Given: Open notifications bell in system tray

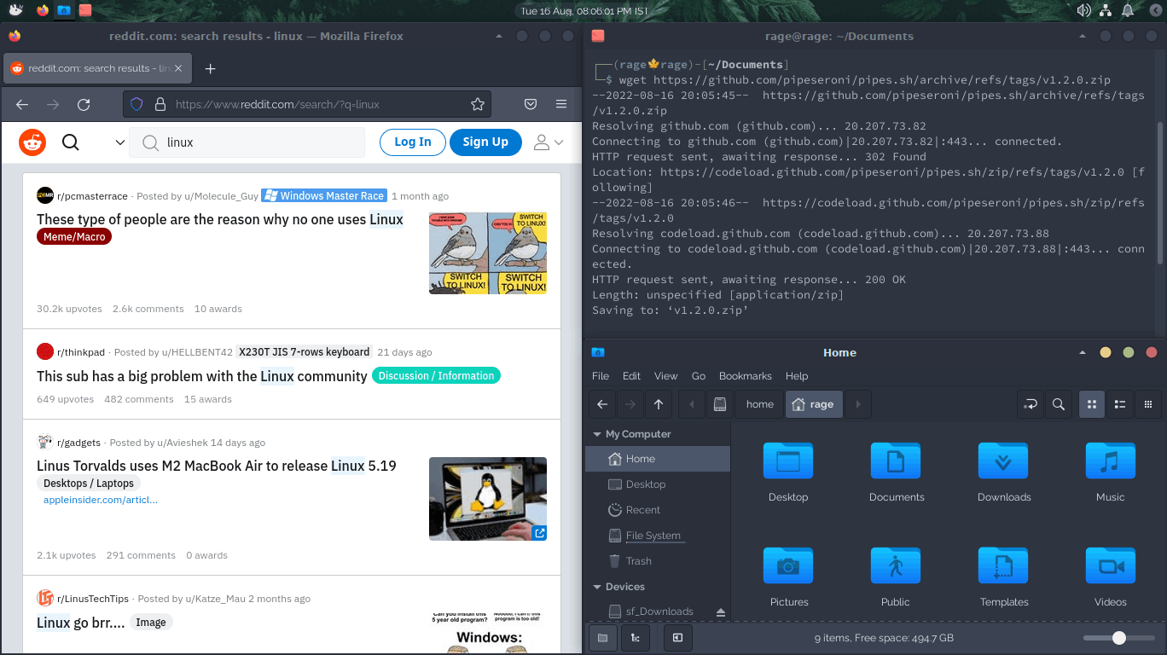Looking at the screenshot, I should click(x=1128, y=10).
